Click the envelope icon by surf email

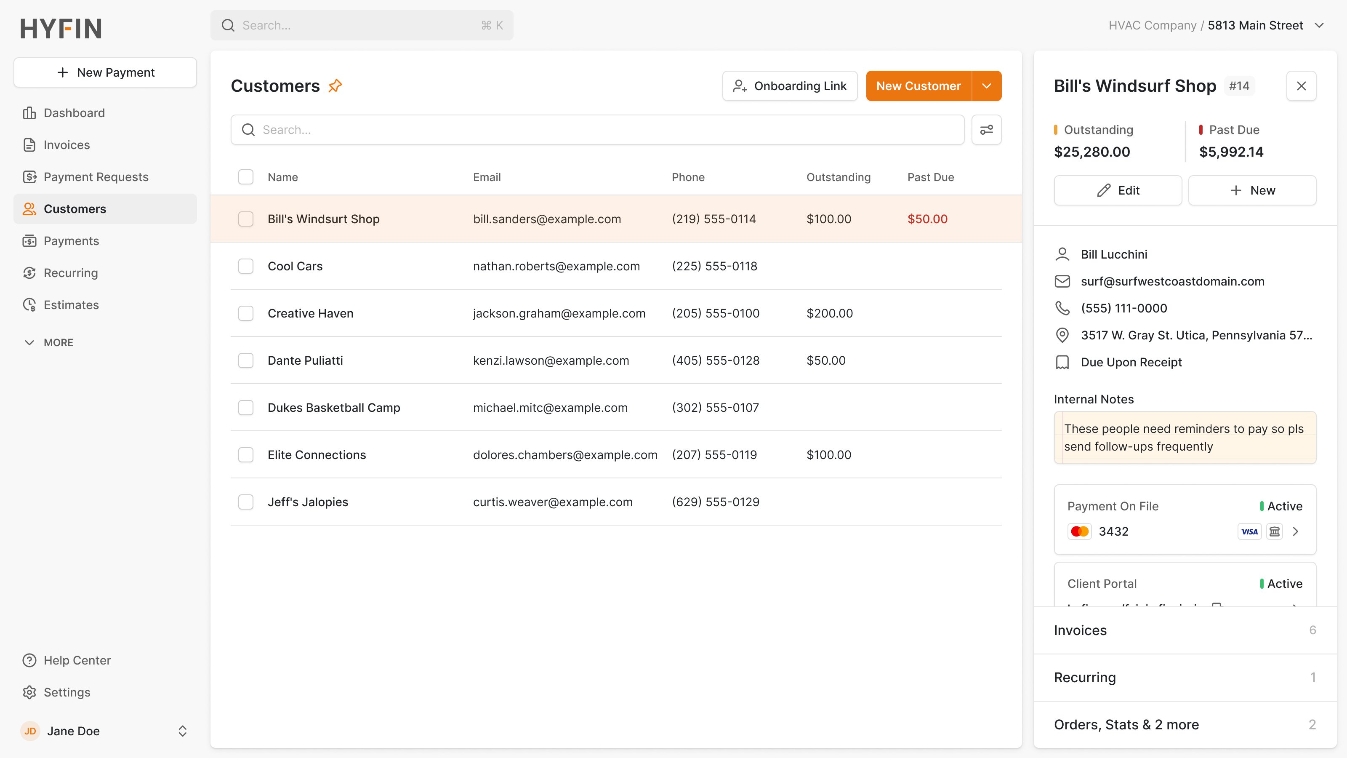pos(1062,281)
